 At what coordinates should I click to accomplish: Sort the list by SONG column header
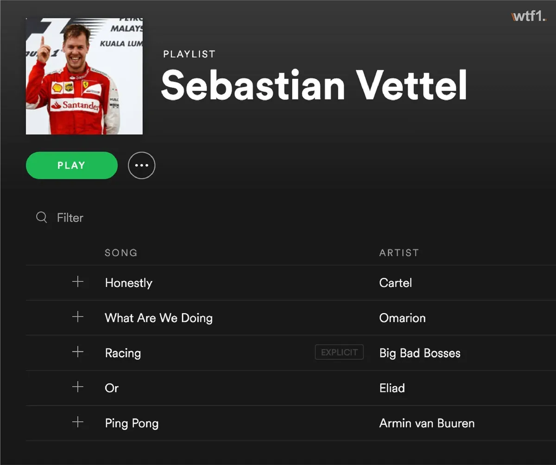pos(121,253)
